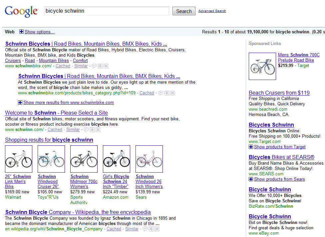Click the pink Schwinn Windwood 26 Inch Women's thumbnail
This screenshot has width=325, height=237.
(149, 159)
